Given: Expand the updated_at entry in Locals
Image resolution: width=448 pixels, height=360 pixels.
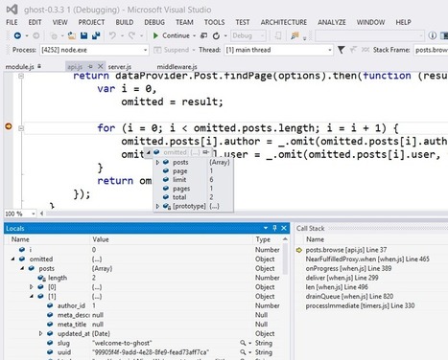Looking at the screenshot, I should (x=40, y=333).
